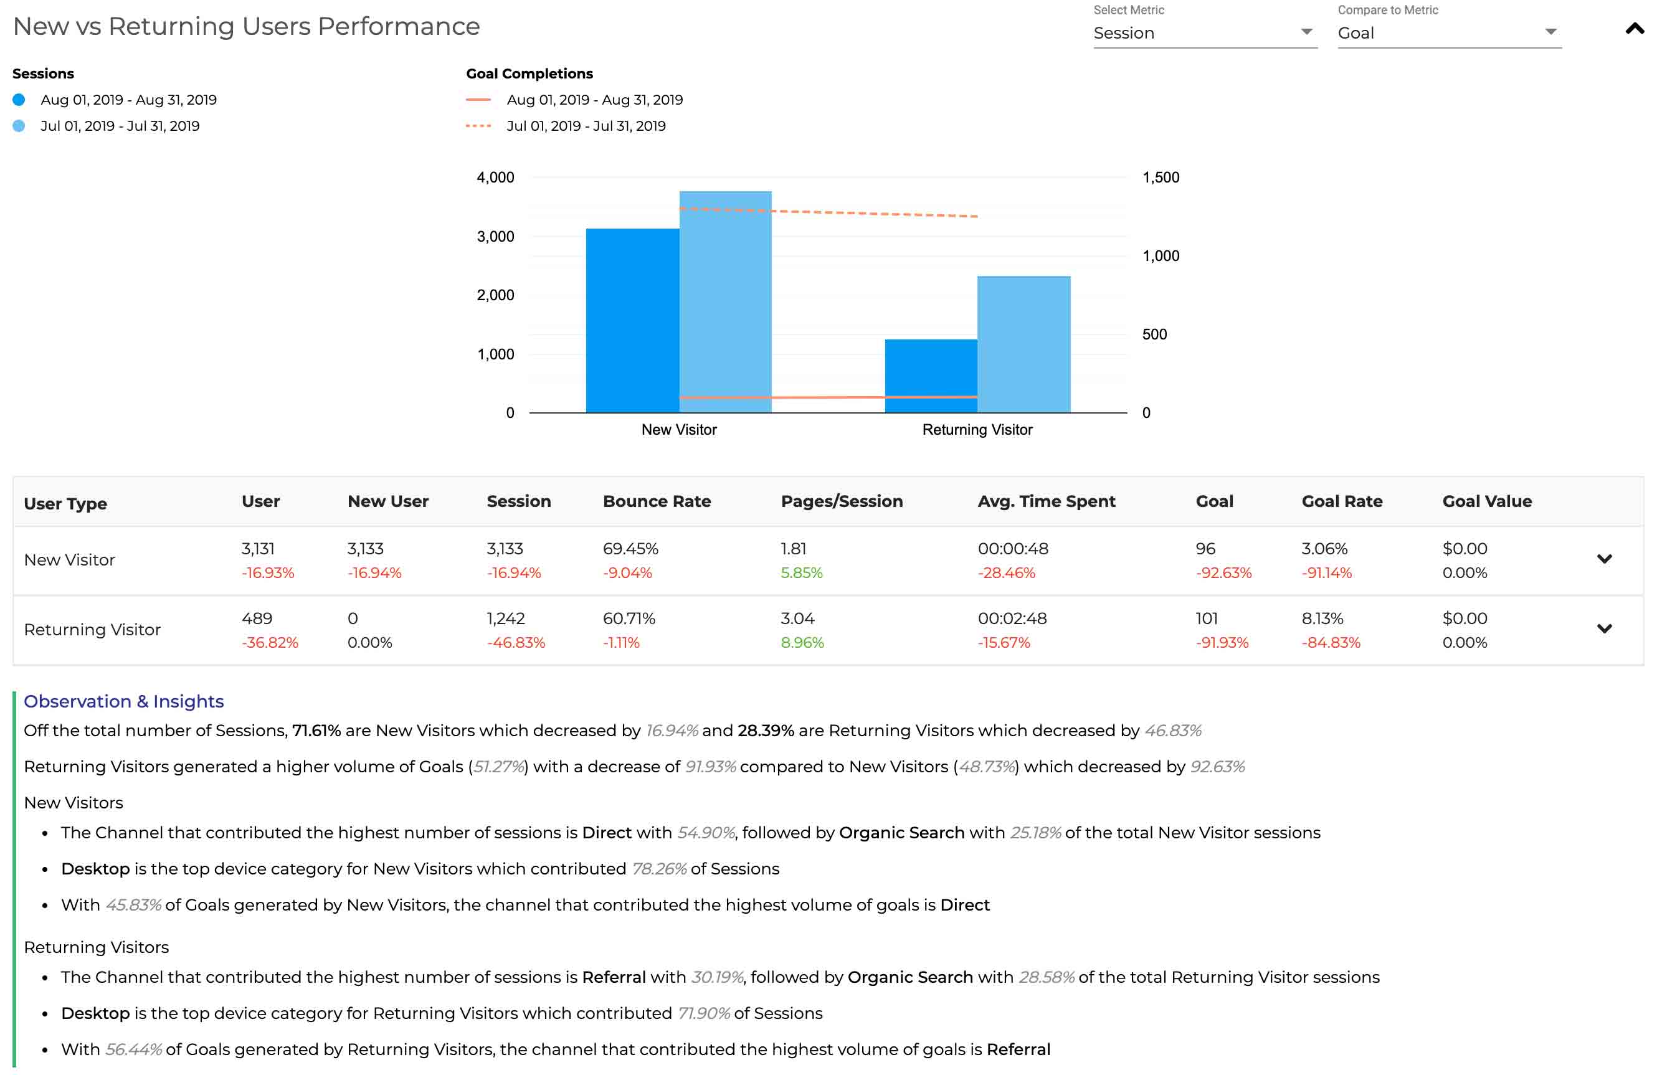Expand the New Visitor table row
The height and width of the screenshot is (1075, 1657).
[x=1604, y=559]
